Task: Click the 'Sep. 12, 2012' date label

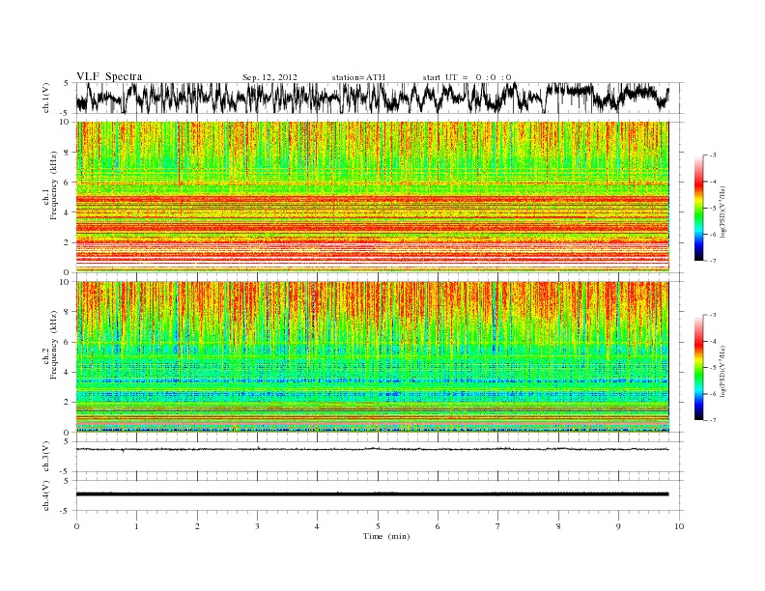Action: click(269, 77)
